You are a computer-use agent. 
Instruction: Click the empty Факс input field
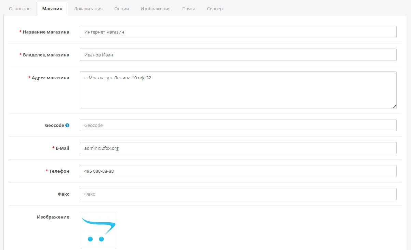pyautogui.click(x=238, y=194)
